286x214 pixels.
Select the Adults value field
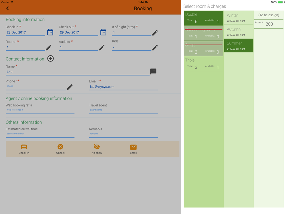[78, 47]
